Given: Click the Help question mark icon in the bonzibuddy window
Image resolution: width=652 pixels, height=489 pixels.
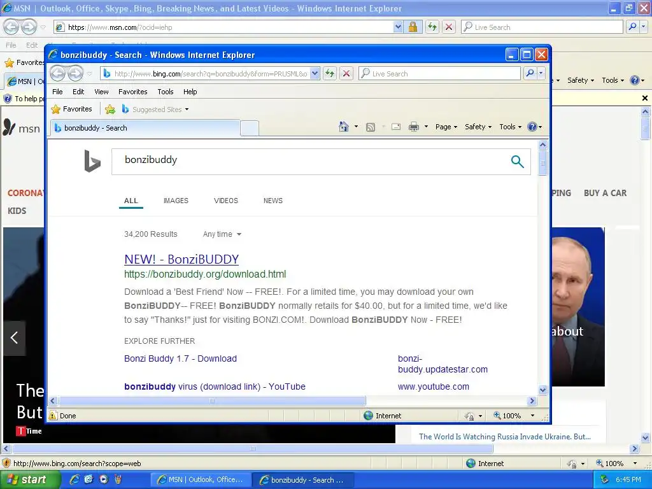Looking at the screenshot, I should pos(532,127).
